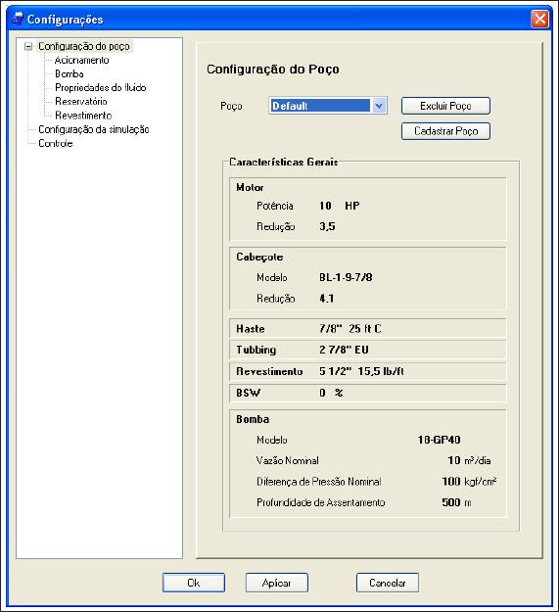The width and height of the screenshot is (559, 612).
Task: Click the 18-GP40 pump model value
Action: [439, 440]
